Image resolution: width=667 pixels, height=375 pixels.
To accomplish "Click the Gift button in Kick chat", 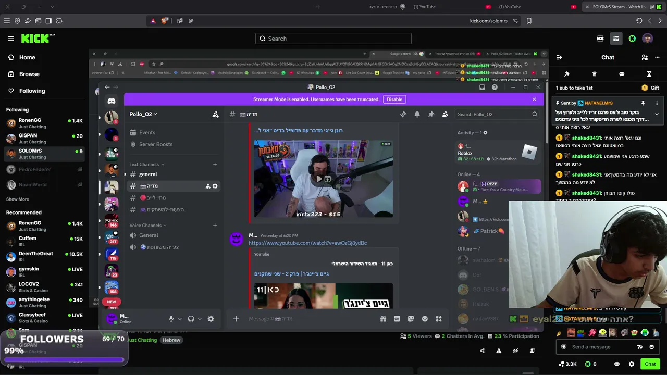I will point(651,88).
